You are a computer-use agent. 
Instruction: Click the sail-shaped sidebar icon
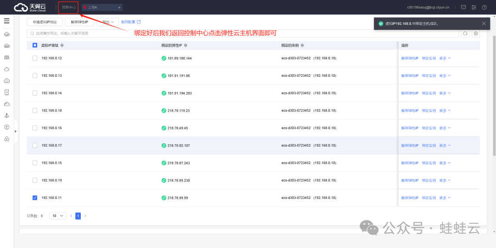6,115
